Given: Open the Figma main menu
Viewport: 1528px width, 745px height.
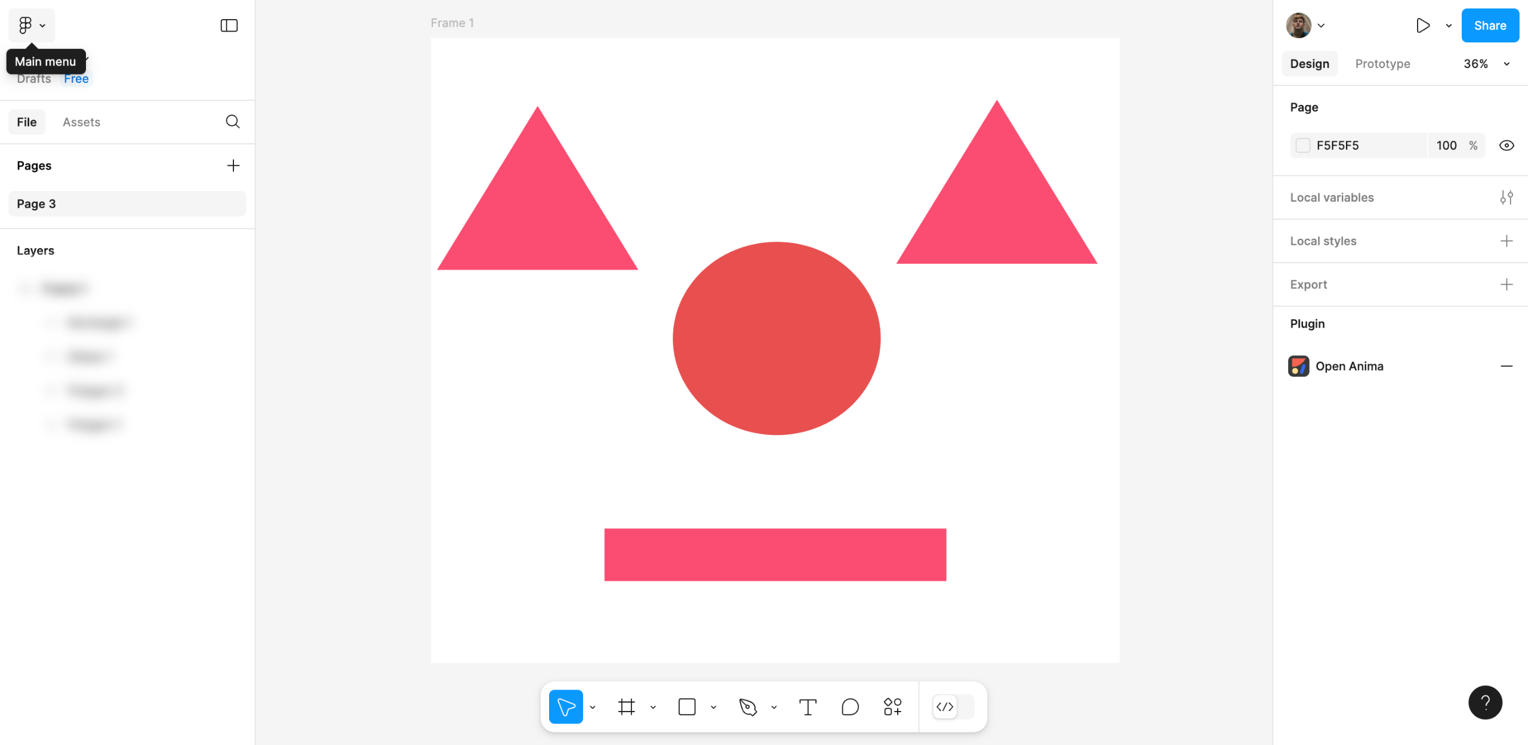Looking at the screenshot, I should click(x=31, y=25).
